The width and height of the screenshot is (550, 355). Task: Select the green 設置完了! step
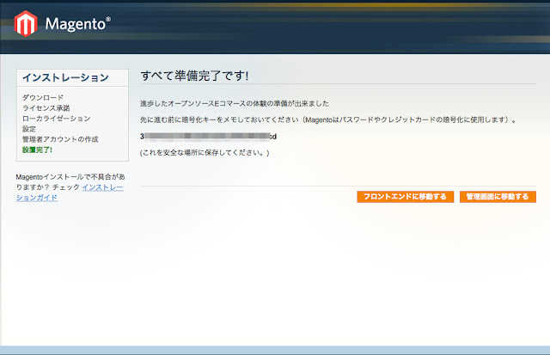(37, 150)
